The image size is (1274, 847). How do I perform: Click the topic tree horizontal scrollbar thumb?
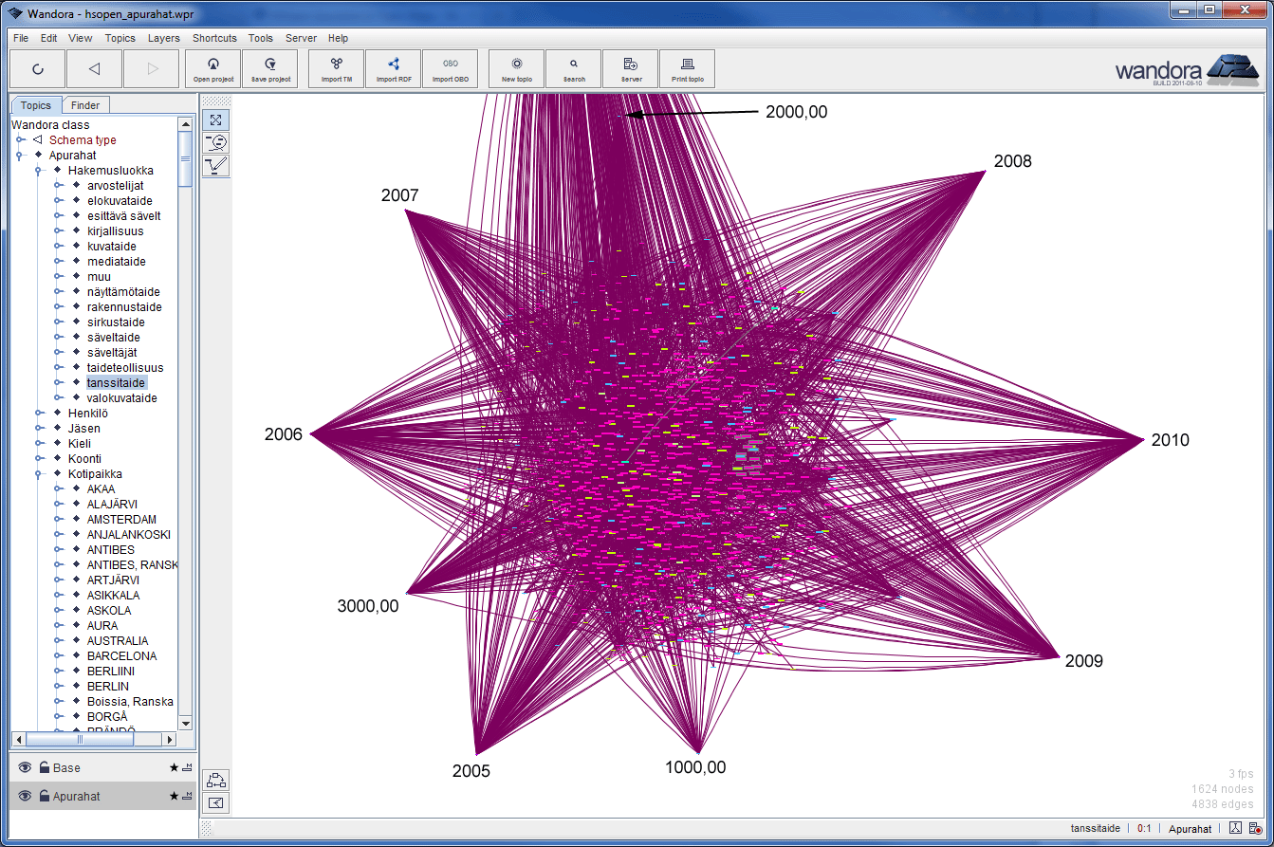point(80,739)
